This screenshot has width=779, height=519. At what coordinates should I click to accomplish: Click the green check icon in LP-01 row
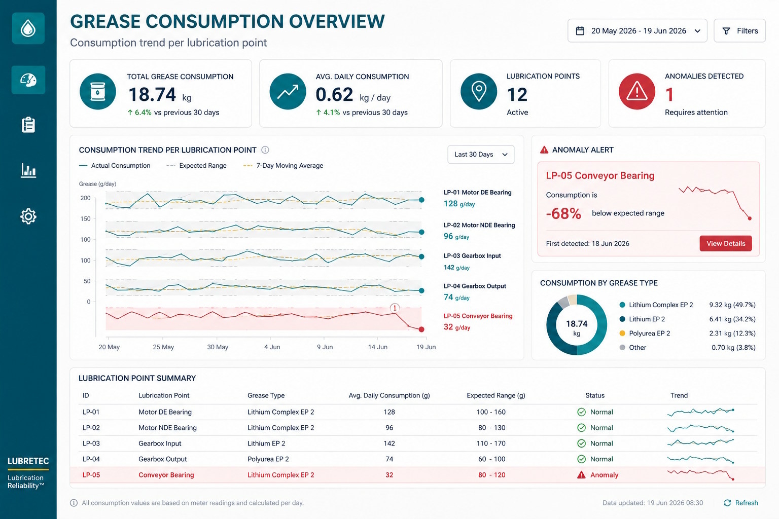[x=581, y=412]
